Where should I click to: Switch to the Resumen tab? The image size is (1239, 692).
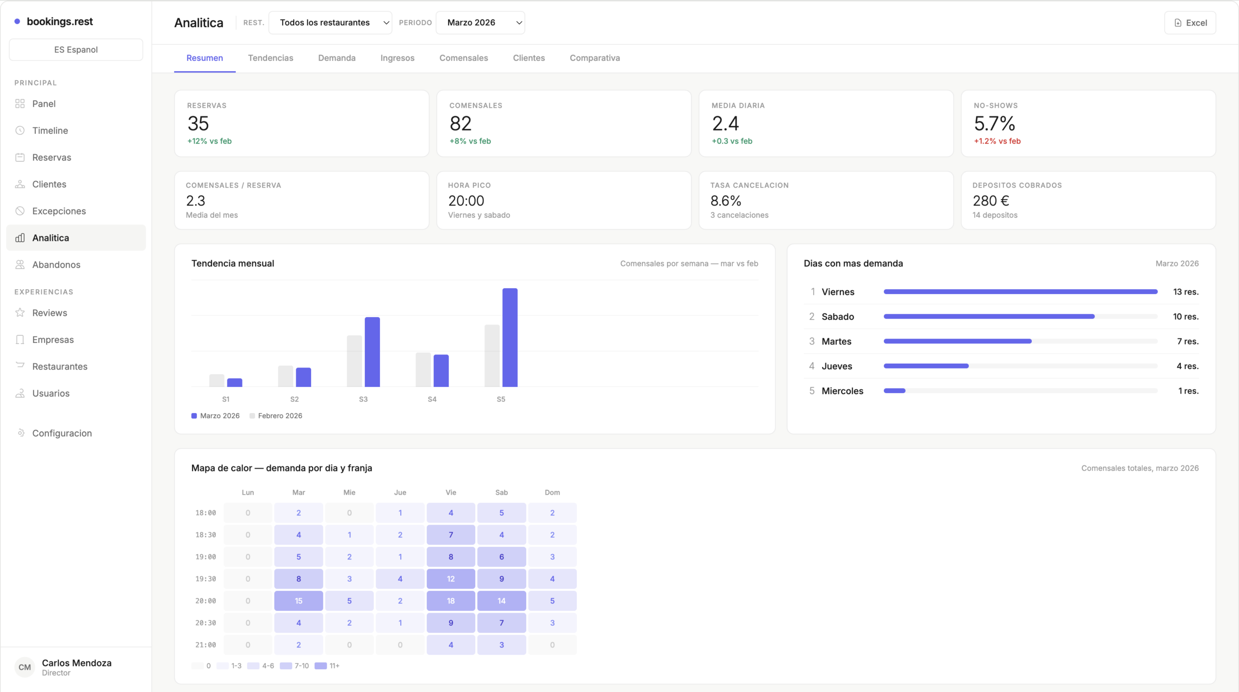tap(205, 58)
